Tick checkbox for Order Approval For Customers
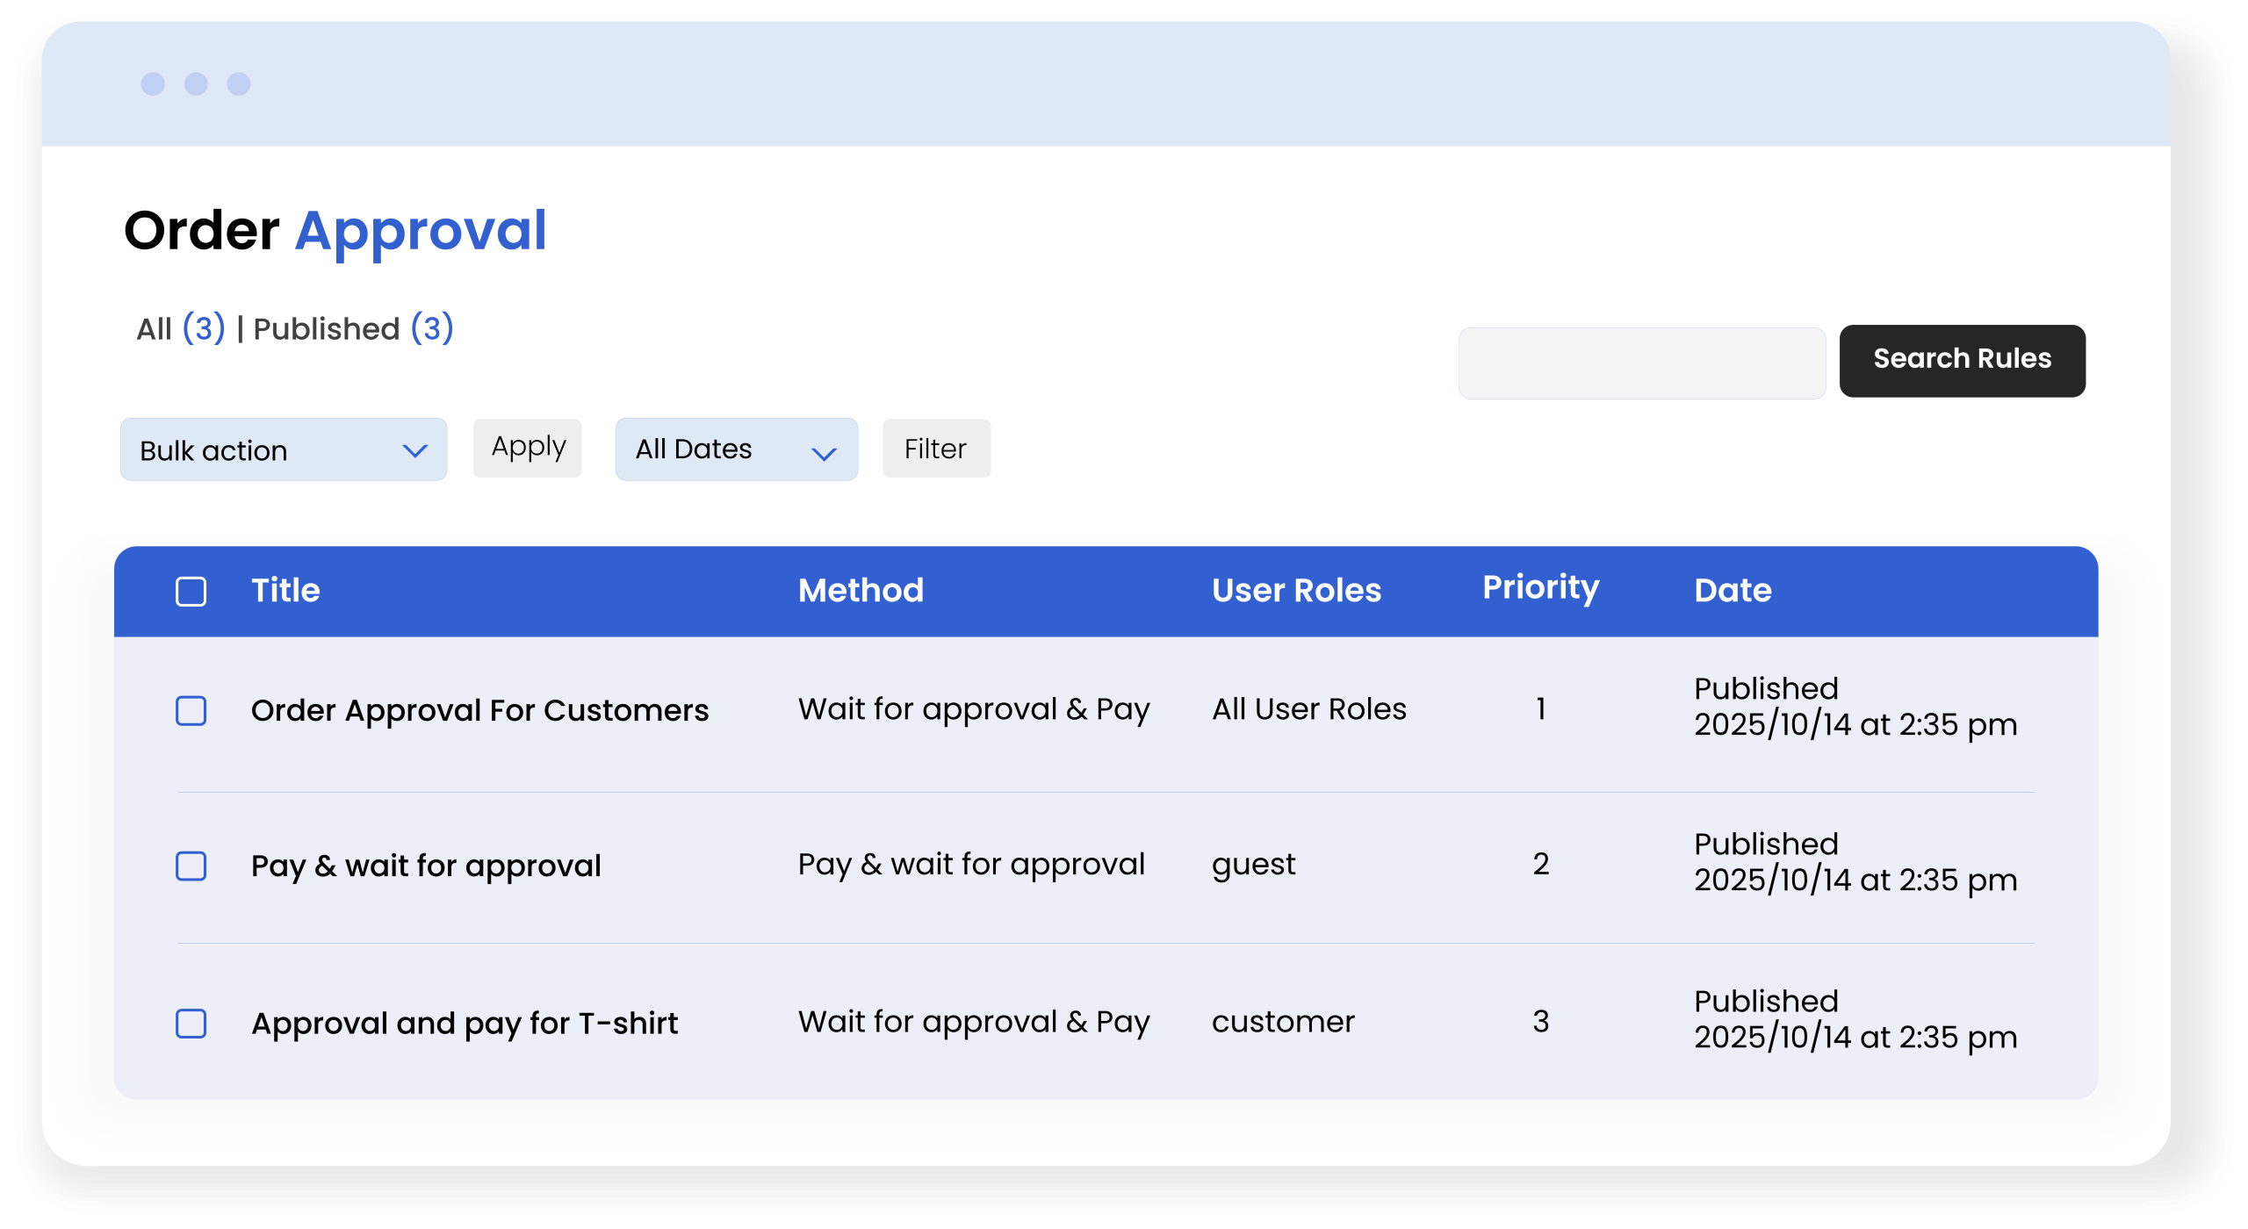The image size is (2248, 1229). coord(191,710)
